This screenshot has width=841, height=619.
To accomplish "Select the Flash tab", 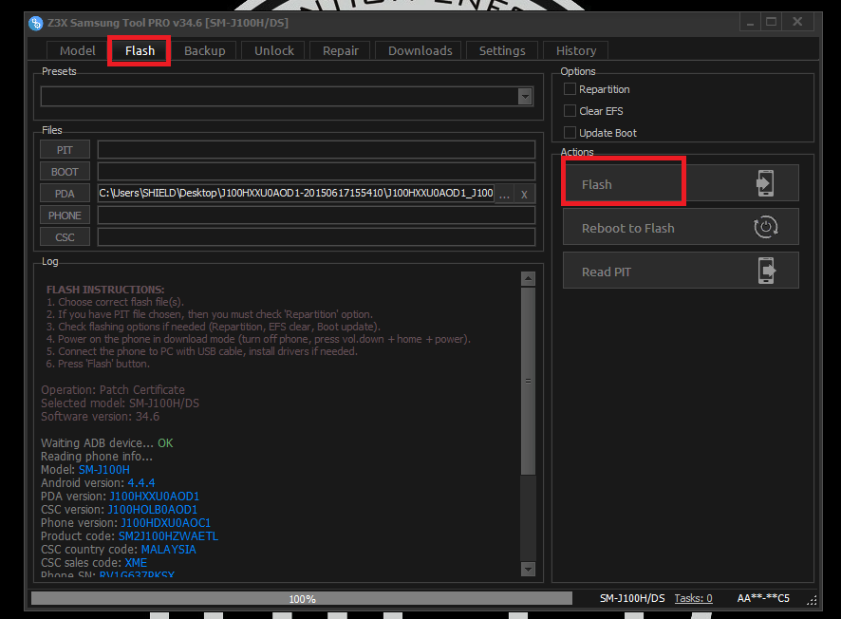I will 140,50.
